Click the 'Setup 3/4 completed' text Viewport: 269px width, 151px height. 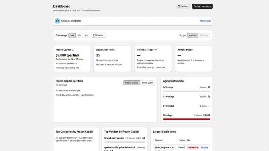[x=71, y=21]
